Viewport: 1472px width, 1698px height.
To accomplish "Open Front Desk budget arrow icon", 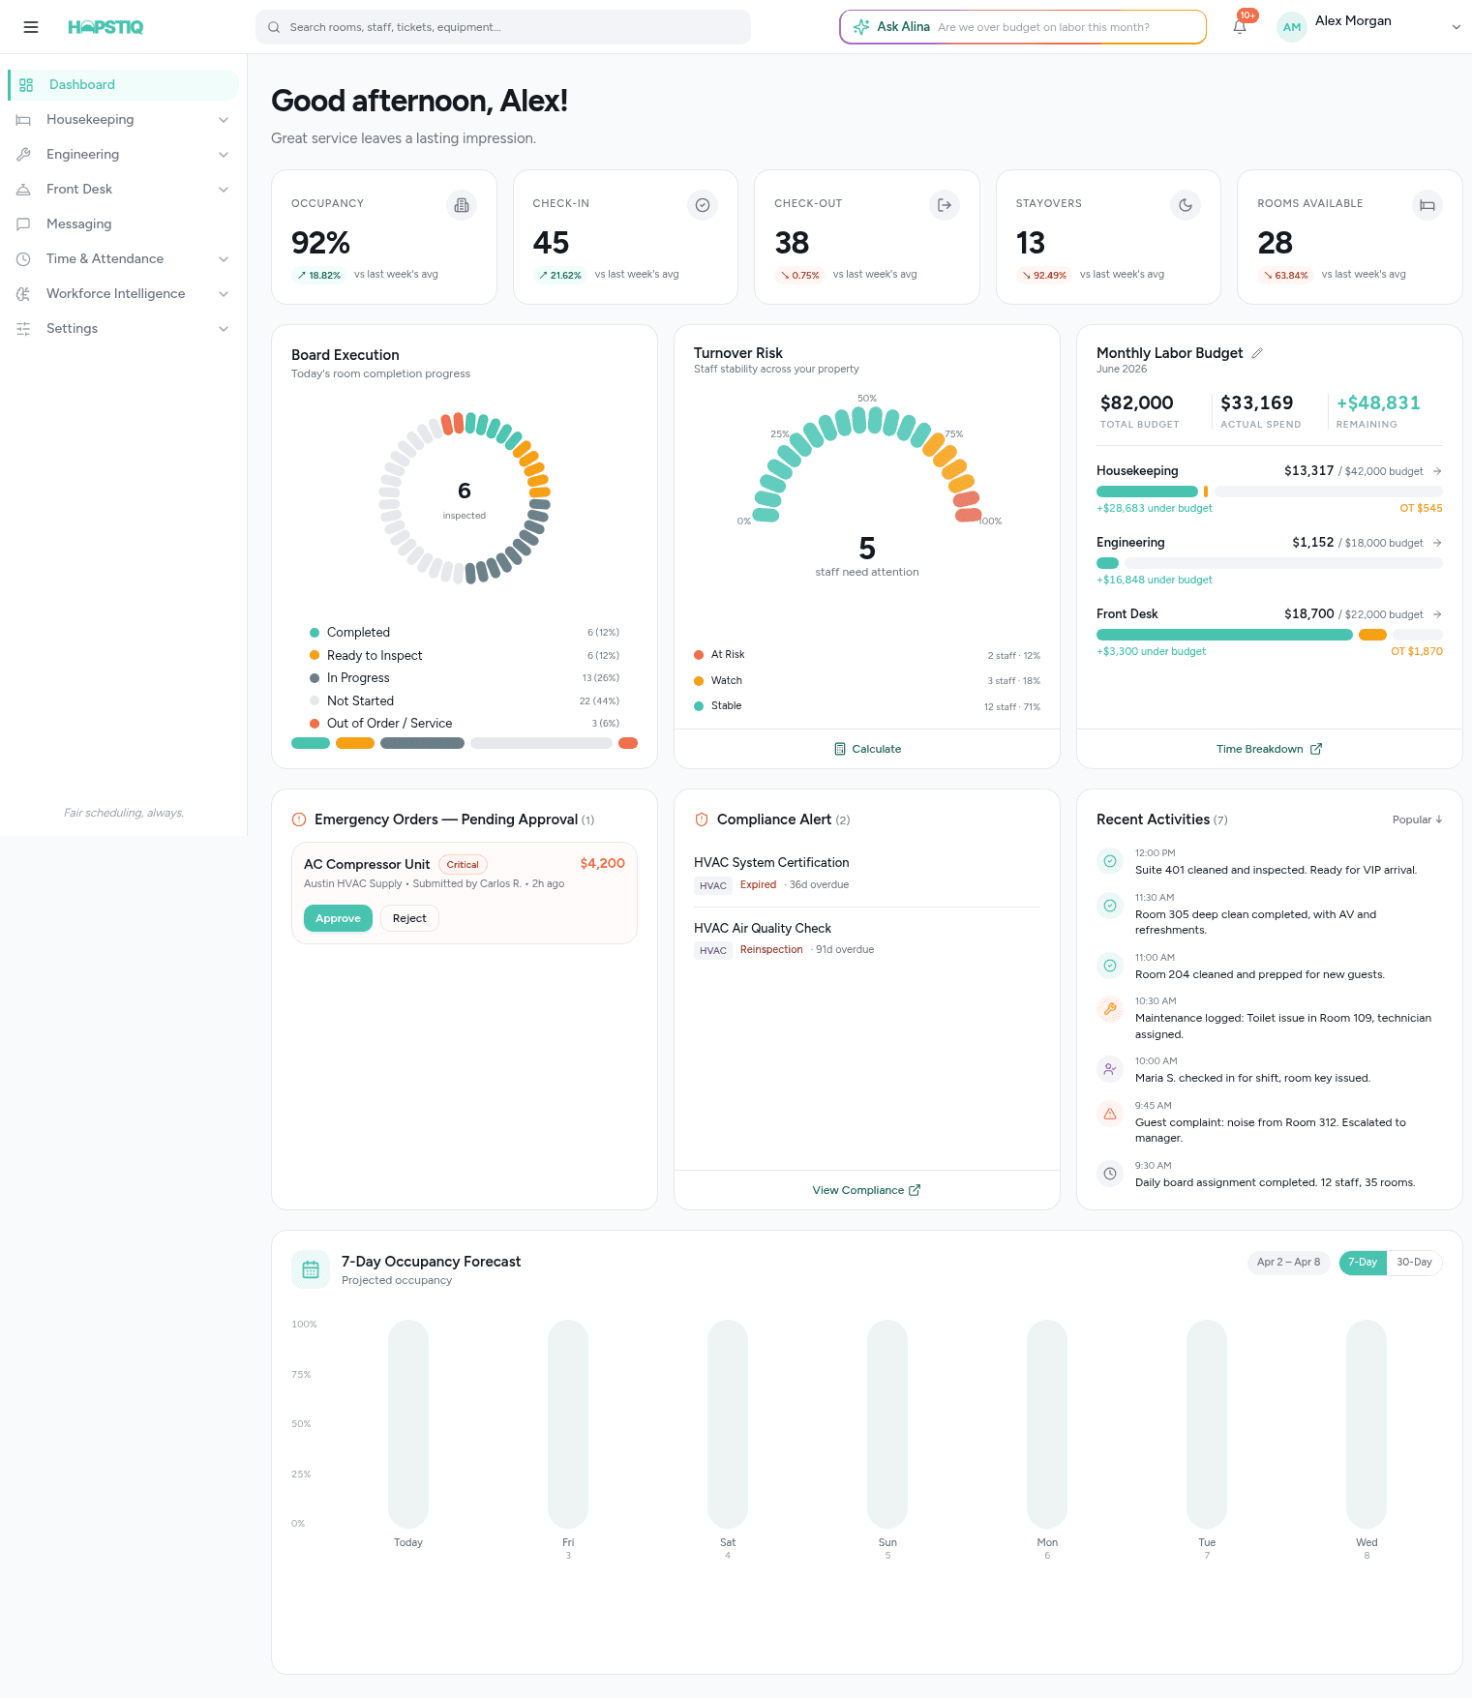I will click(x=1437, y=614).
